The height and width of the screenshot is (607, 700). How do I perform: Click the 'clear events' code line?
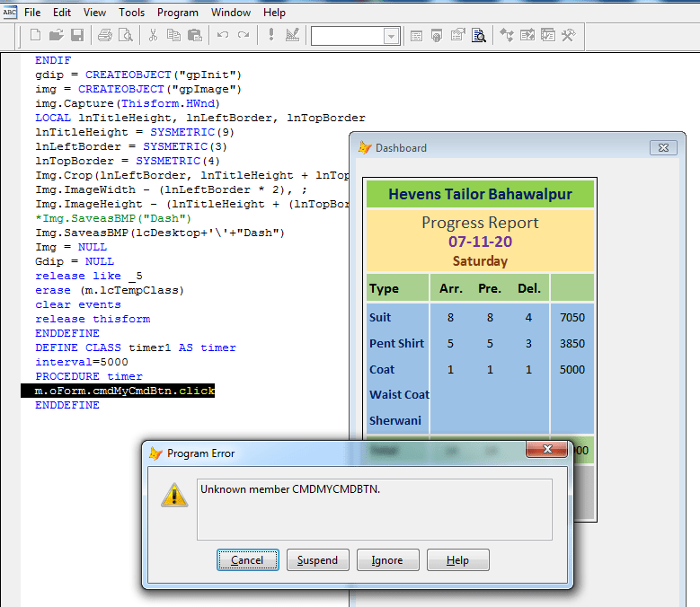pos(78,304)
